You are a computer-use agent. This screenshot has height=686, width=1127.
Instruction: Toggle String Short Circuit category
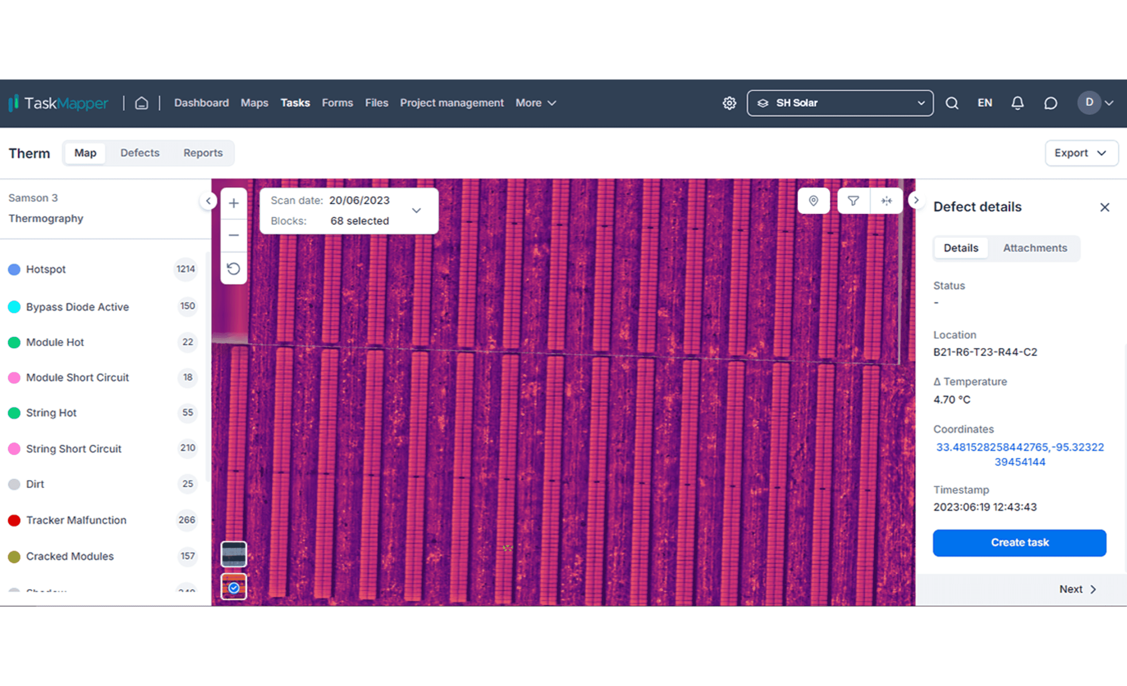(x=103, y=448)
